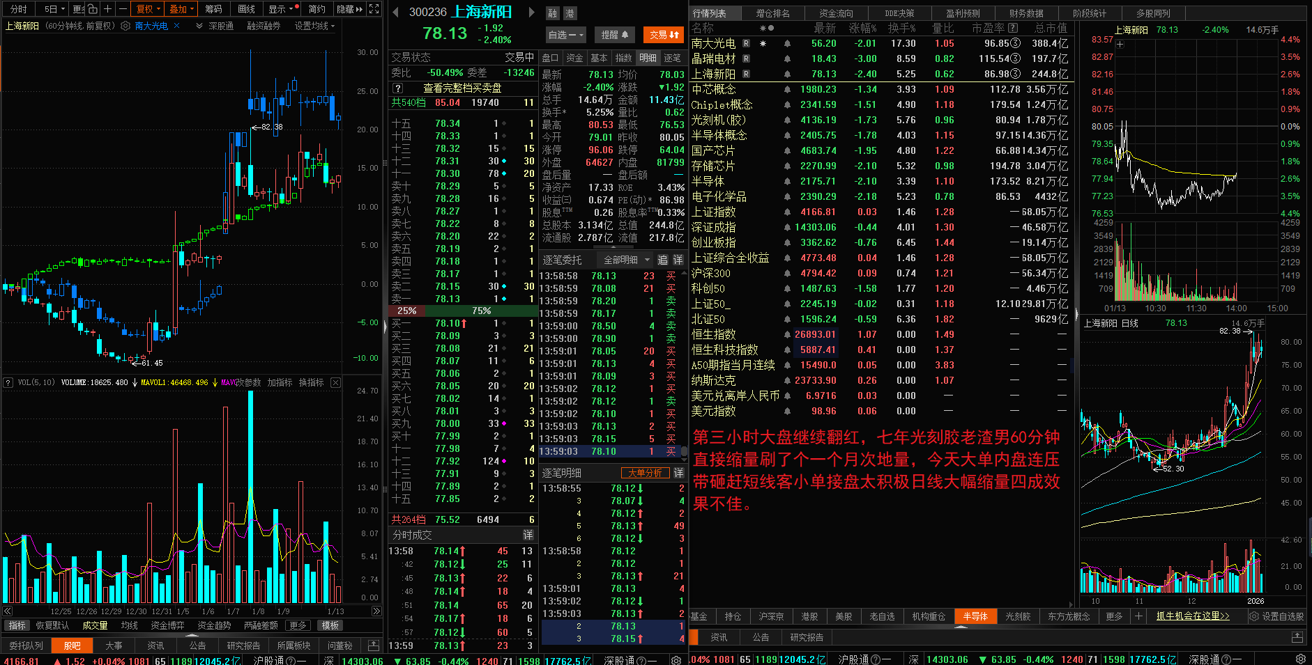
Task: Open the help icon beside 查看完整档买卖盘
Action: pos(397,88)
